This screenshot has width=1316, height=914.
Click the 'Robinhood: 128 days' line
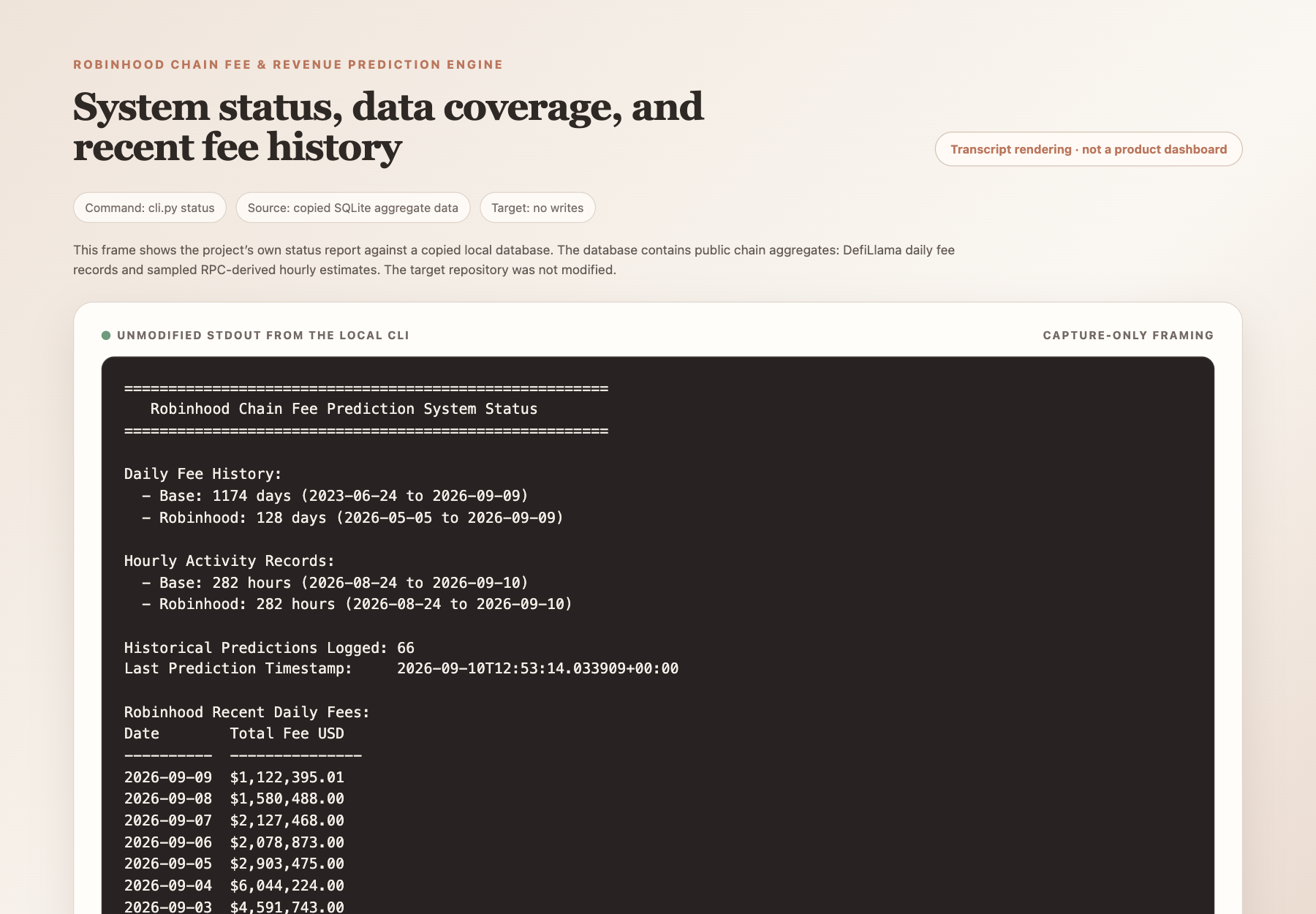(352, 518)
